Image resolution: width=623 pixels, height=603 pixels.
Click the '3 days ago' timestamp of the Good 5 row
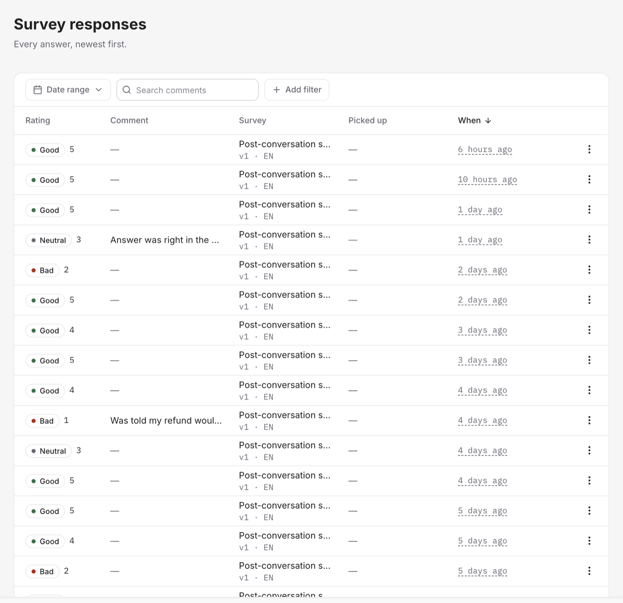coord(482,360)
